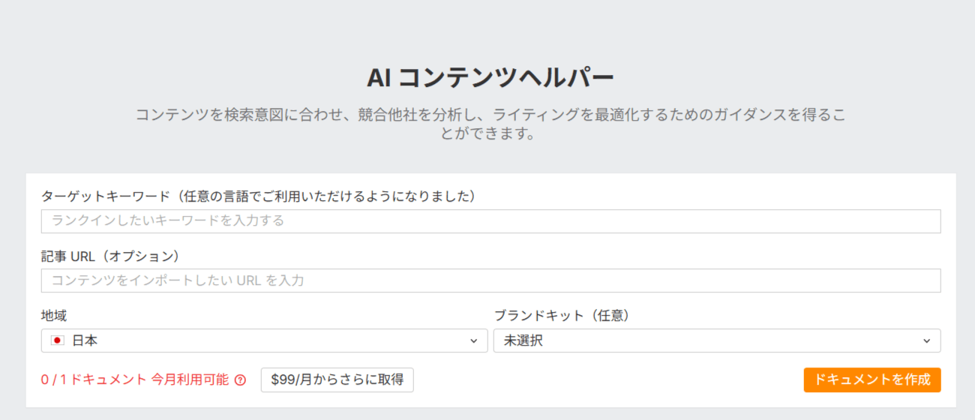Click the コンテンツをインポートしたい URL placeholder text

178,280
